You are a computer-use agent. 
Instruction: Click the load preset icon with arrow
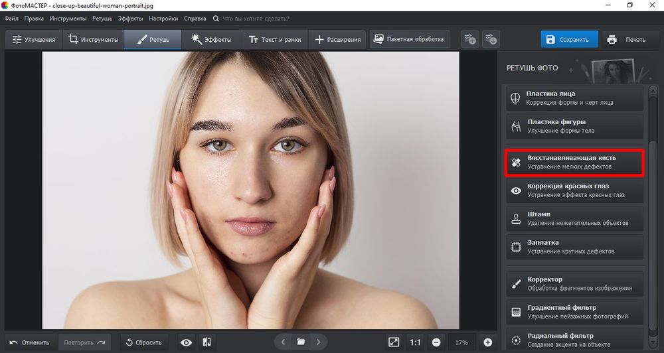point(491,40)
